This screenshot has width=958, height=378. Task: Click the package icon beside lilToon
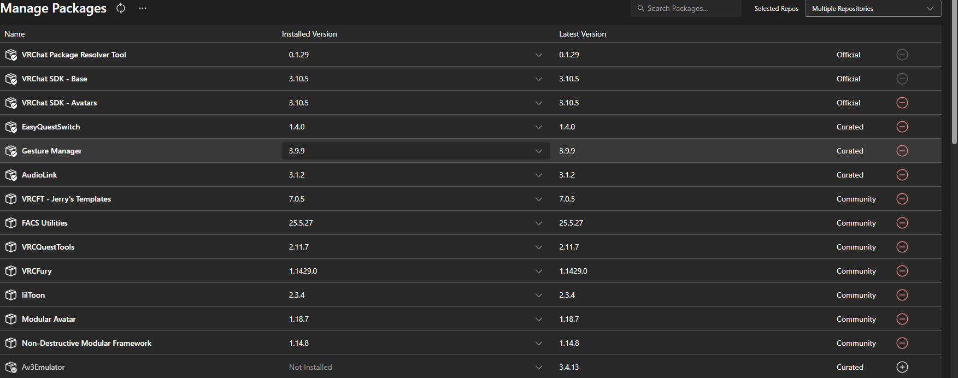coord(11,295)
